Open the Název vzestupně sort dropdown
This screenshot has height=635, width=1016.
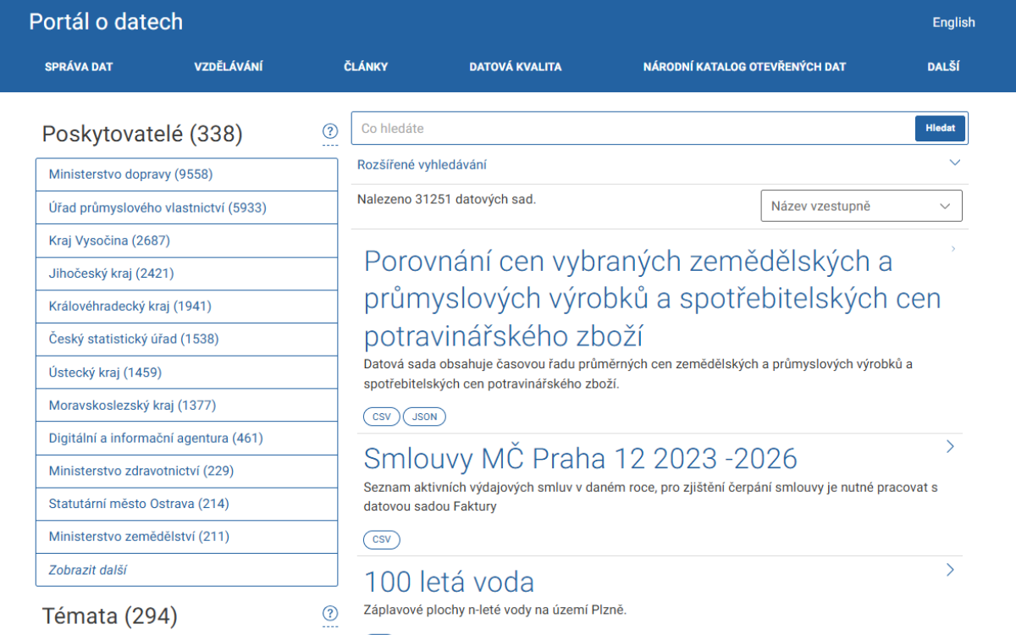click(860, 205)
